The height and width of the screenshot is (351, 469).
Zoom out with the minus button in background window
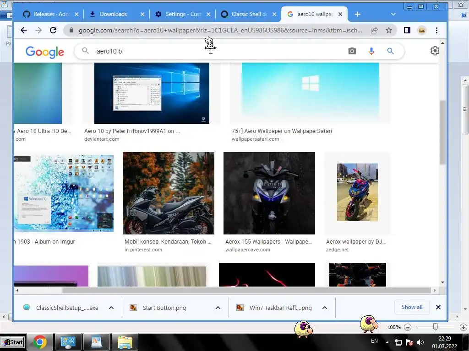pyautogui.click(x=407, y=327)
